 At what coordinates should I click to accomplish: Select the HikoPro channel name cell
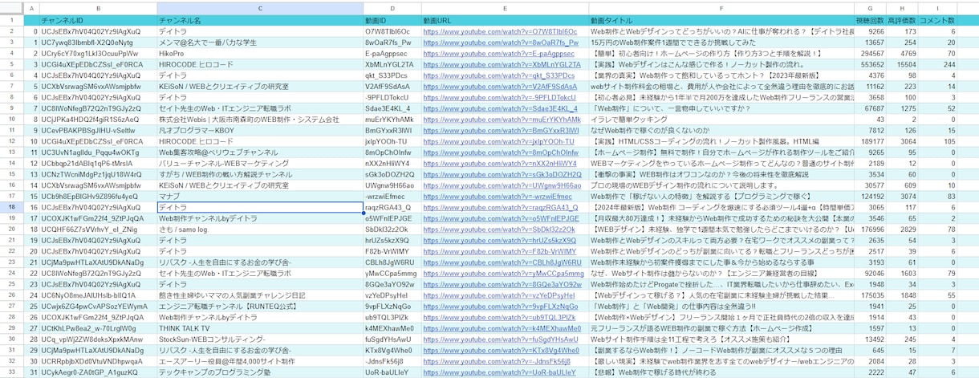pos(260,53)
